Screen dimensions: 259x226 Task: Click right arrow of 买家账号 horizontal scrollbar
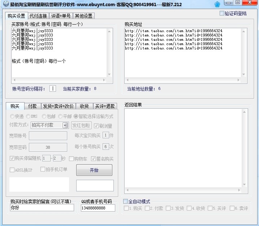pyautogui.click(x=104, y=80)
